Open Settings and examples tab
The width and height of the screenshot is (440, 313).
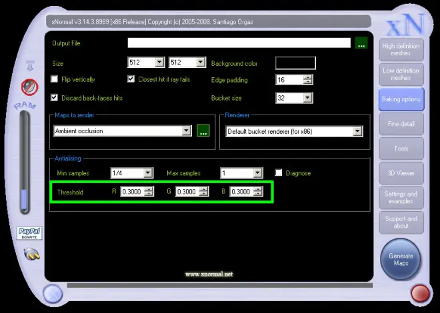pyautogui.click(x=401, y=198)
